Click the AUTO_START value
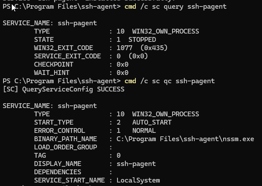The image size is (262, 186). (152, 122)
